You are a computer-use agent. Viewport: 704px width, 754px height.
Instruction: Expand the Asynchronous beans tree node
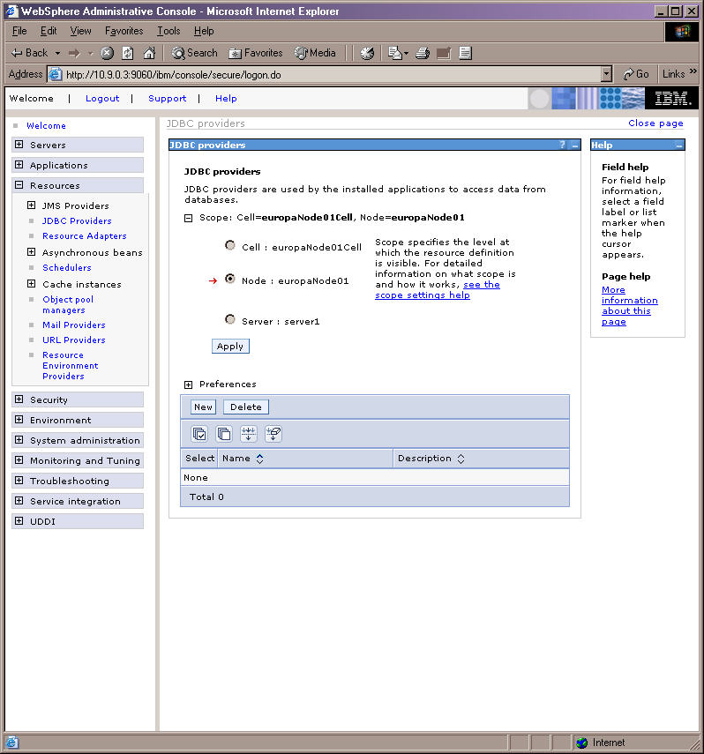31,252
